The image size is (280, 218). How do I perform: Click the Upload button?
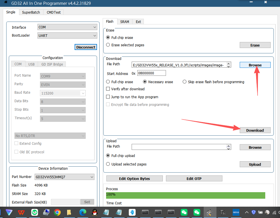pos(255,164)
